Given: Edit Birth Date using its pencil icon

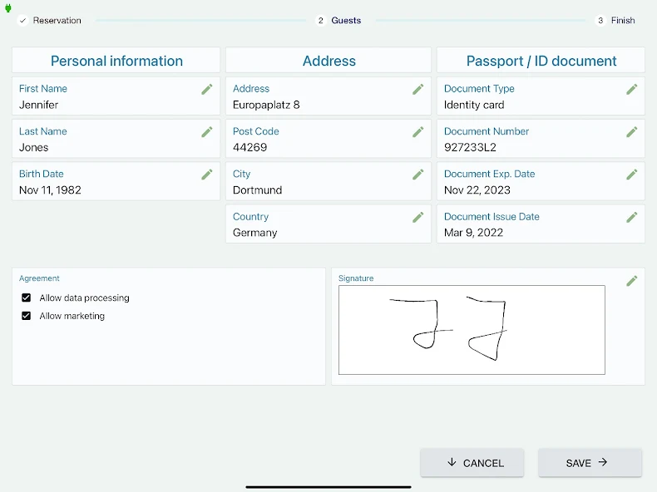Looking at the screenshot, I should [207, 175].
